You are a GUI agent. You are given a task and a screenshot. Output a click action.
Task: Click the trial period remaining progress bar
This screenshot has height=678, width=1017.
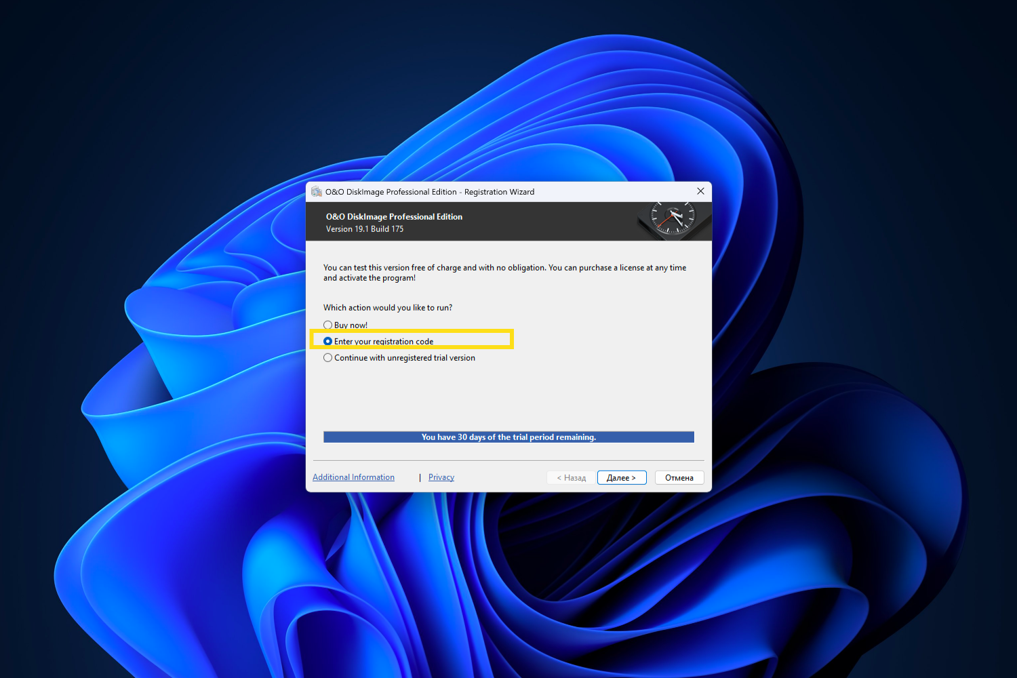(509, 437)
